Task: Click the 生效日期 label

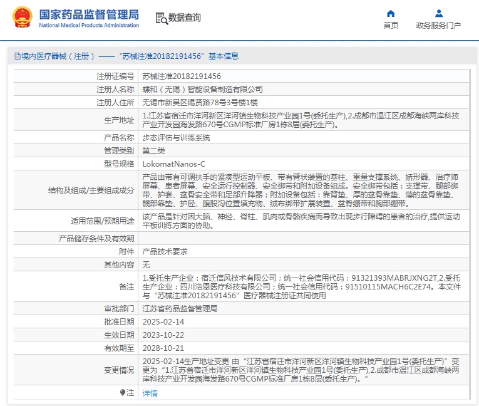Action: pos(119,335)
